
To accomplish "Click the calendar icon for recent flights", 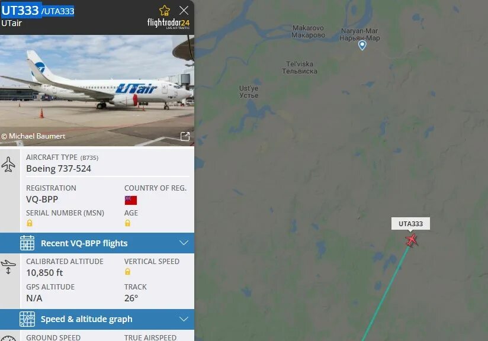I will tap(27, 243).
